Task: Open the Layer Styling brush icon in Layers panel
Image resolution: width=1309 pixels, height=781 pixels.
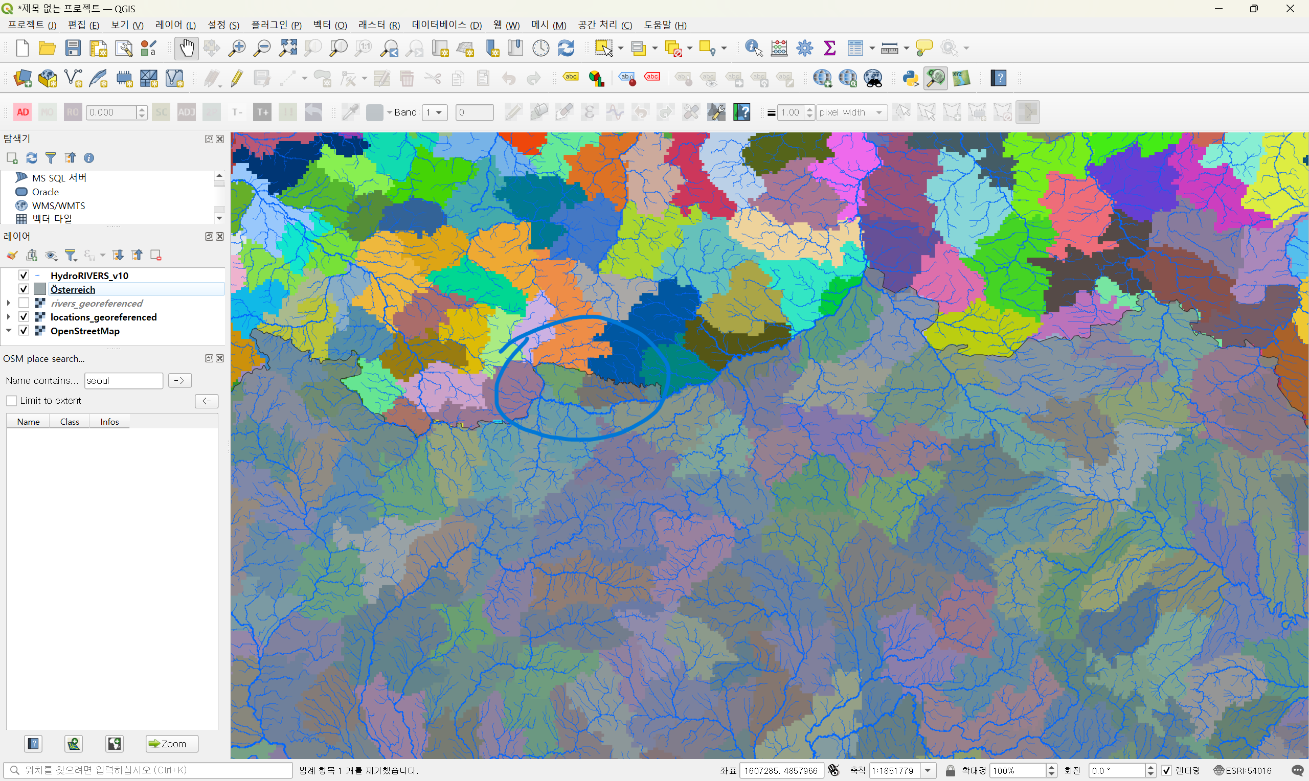Action: (x=12, y=255)
